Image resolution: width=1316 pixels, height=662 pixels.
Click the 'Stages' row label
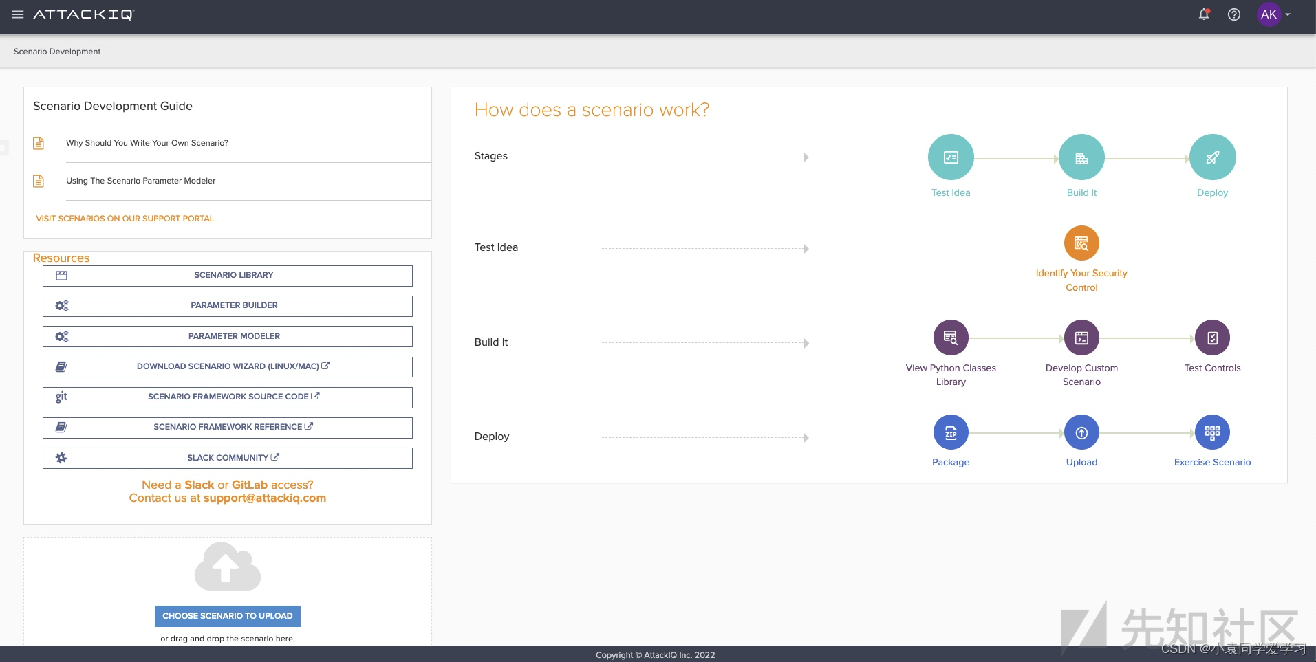click(491, 156)
